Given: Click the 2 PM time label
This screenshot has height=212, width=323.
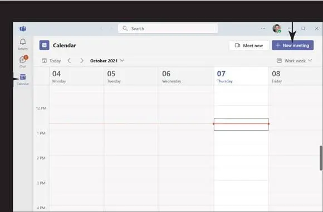Looking at the screenshot, I should pos(41,158).
